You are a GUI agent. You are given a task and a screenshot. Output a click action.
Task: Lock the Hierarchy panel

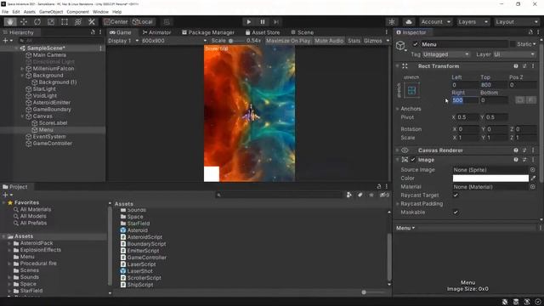(x=93, y=32)
